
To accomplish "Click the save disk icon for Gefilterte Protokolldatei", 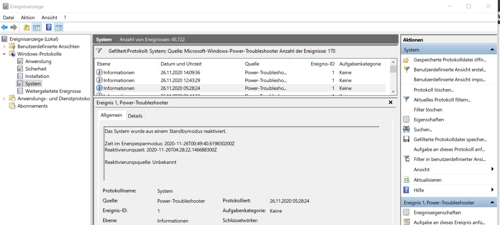I will pyautogui.click(x=406, y=139).
